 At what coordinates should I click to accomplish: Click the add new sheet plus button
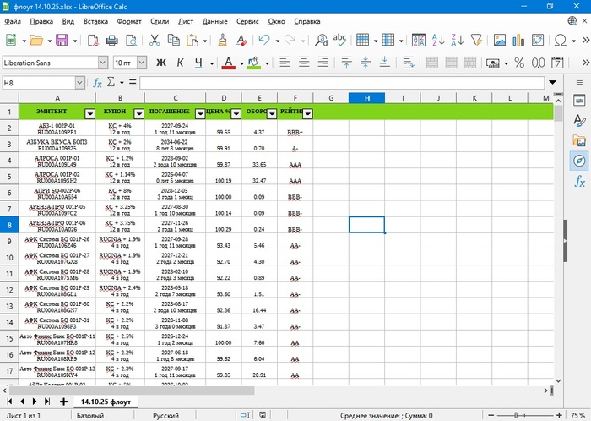pos(63,401)
